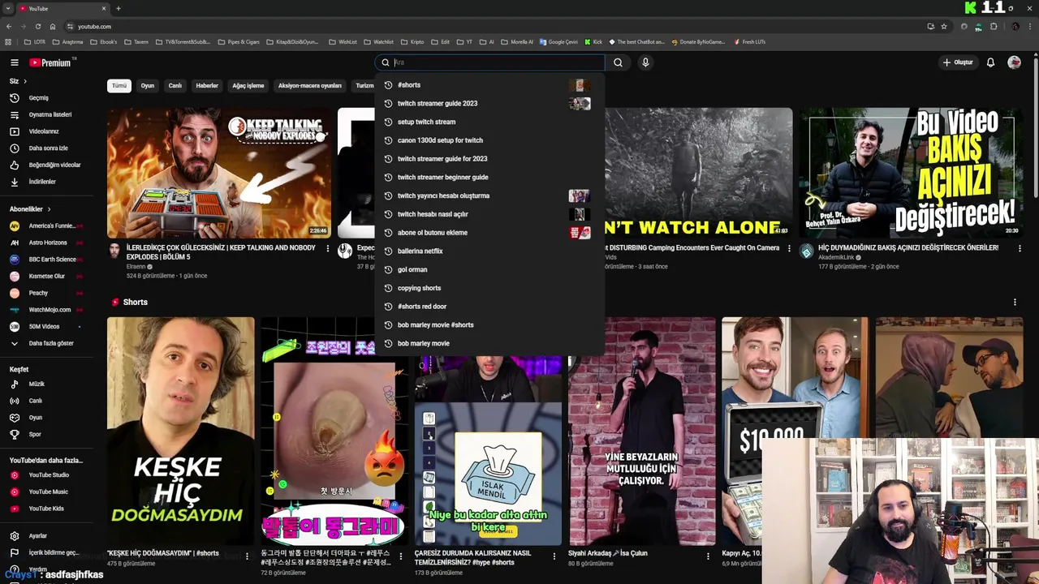
Task: Choose the '#shorts' search suggestion
Action: (489, 85)
